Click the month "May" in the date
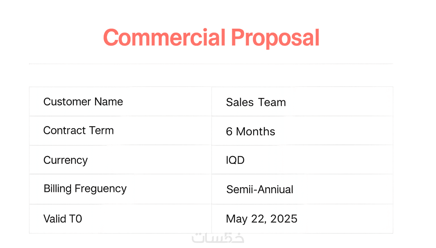The image size is (436, 248). click(x=236, y=219)
